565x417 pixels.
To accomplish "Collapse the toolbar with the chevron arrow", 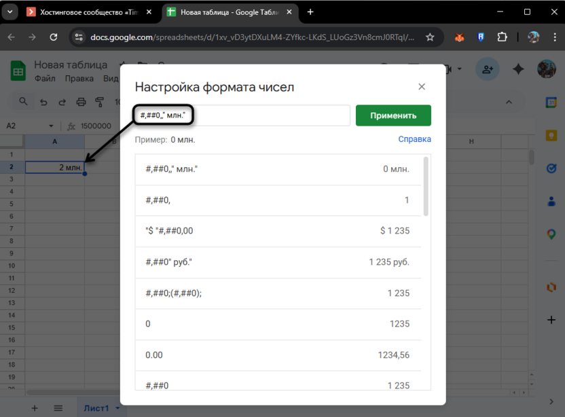I will 509,101.
